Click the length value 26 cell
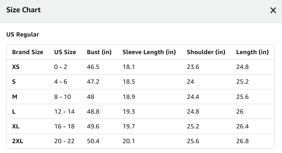The width and height of the screenshot is (282, 153). [x=240, y=112]
